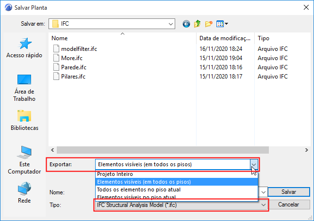Select the Parede.ifc file icon
The image size is (314, 221).
click(x=56, y=67)
